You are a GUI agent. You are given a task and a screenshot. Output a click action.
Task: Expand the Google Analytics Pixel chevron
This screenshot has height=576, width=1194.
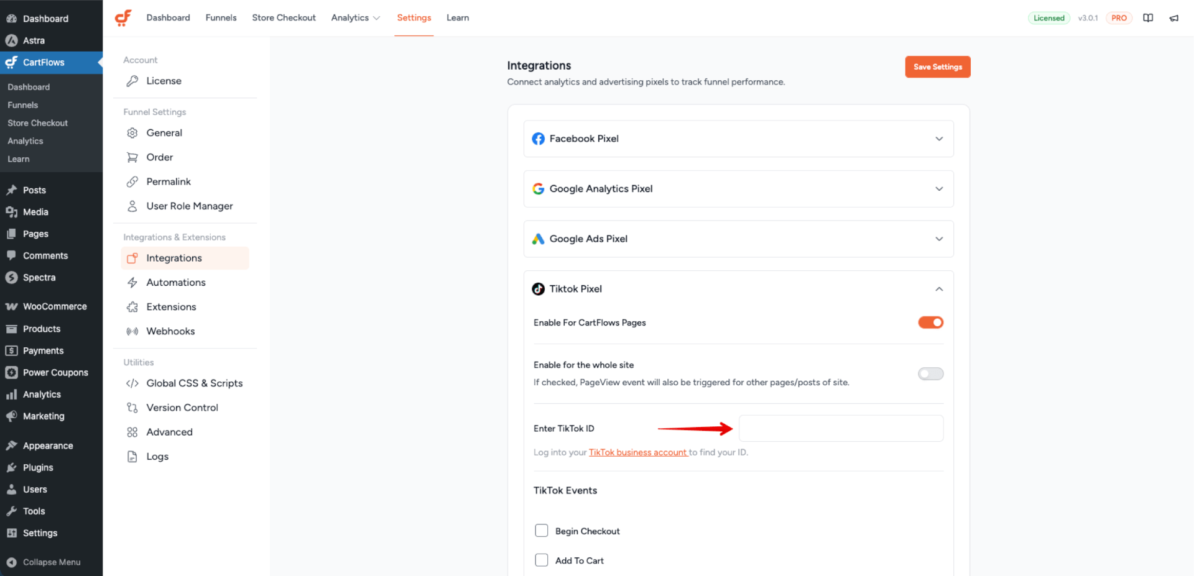pyautogui.click(x=939, y=189)
